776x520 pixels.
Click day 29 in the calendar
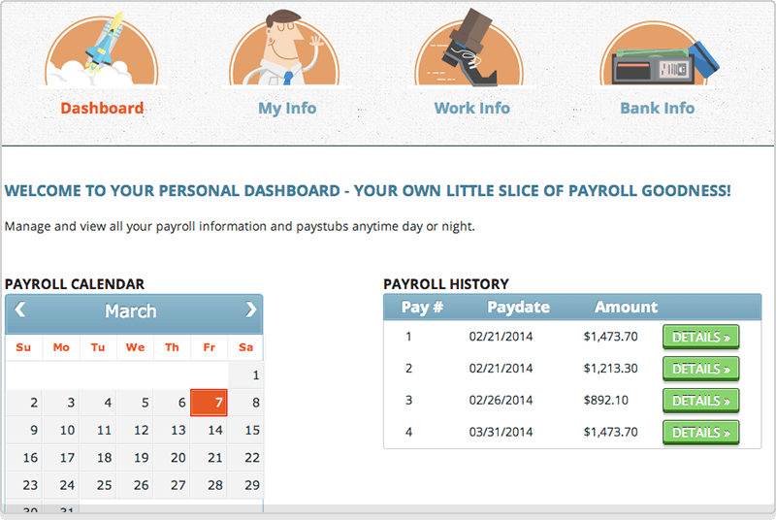[246, 485]
